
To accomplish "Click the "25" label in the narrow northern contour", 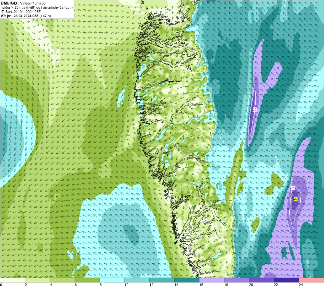I will point(255,110).
